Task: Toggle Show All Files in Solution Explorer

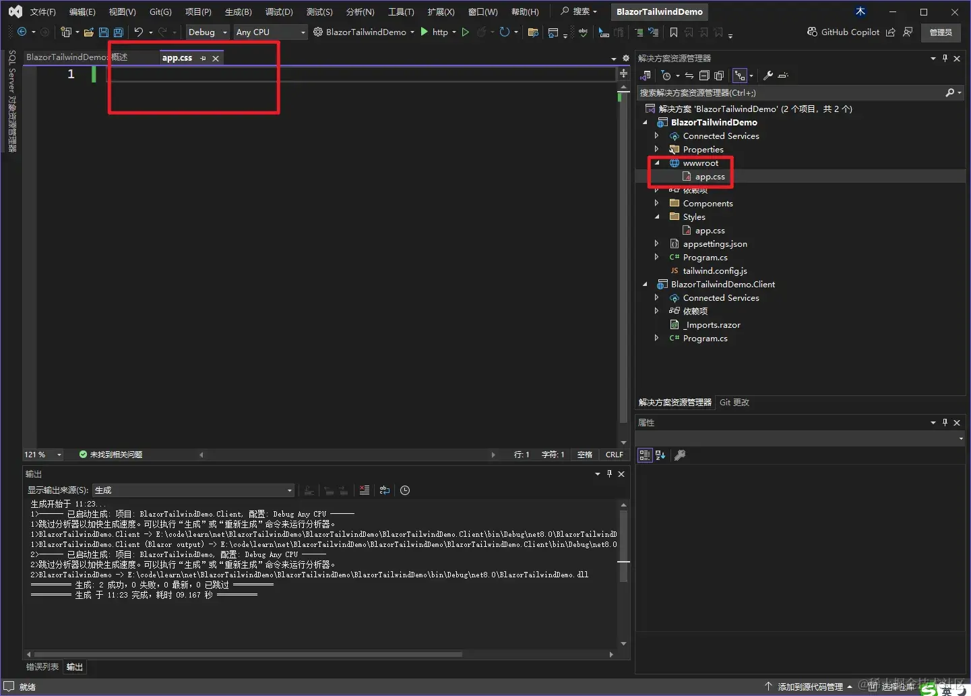Action: pyautogui.click(x=719, y=76)
